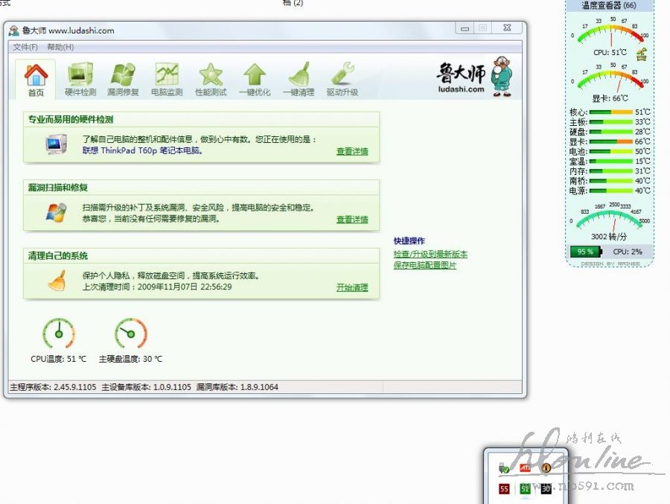The height and width of the screenshot is (504, 670).
Task: Click the small plant icon beside CPU: 51℃
Action: pos(642,54)
